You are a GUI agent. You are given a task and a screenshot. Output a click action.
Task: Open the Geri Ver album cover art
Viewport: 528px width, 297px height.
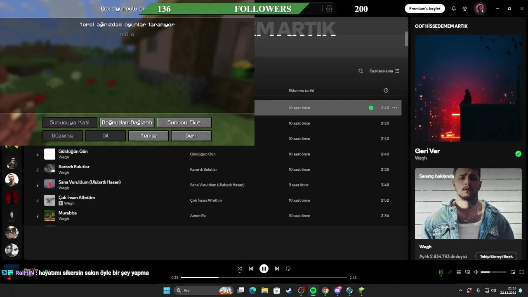click(x=468, y=88)
